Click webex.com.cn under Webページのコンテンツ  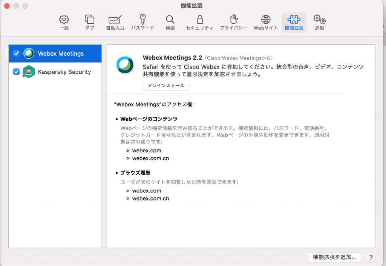pyautogui.click(x=151, y=158)
